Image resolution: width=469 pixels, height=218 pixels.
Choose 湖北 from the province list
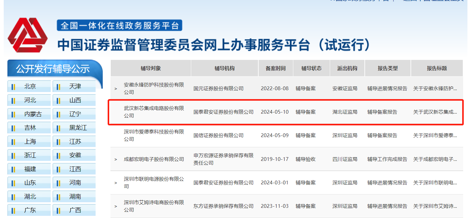[x=30, y=197]
